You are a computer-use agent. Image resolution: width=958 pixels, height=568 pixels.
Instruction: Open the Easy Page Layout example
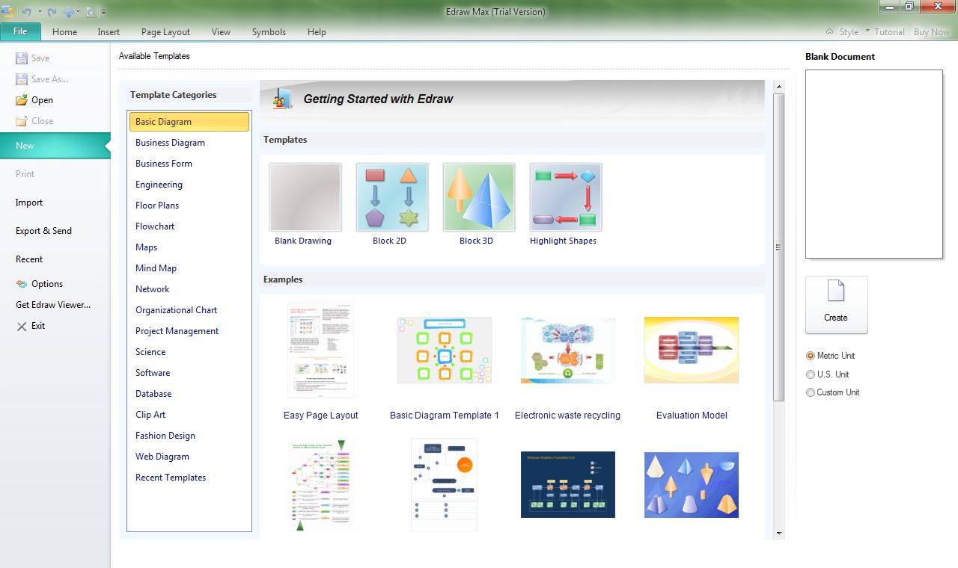click(320, 351)
